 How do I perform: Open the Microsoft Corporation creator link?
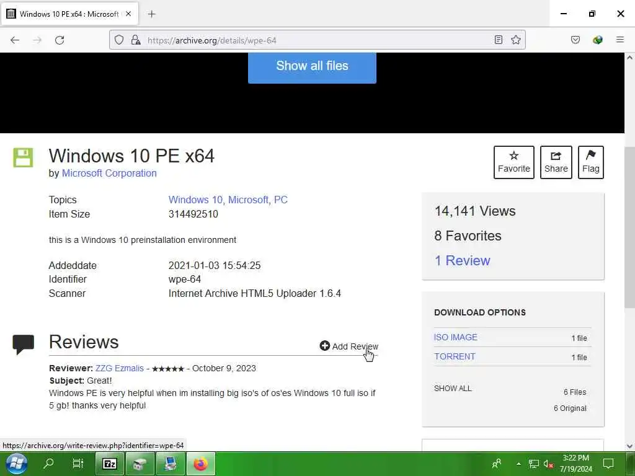[x=109, y=174]
